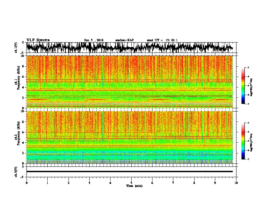Click the "-5" tick of the ch.3(V) axis
This screenshot has width=266, height=205.
(23, 177)
